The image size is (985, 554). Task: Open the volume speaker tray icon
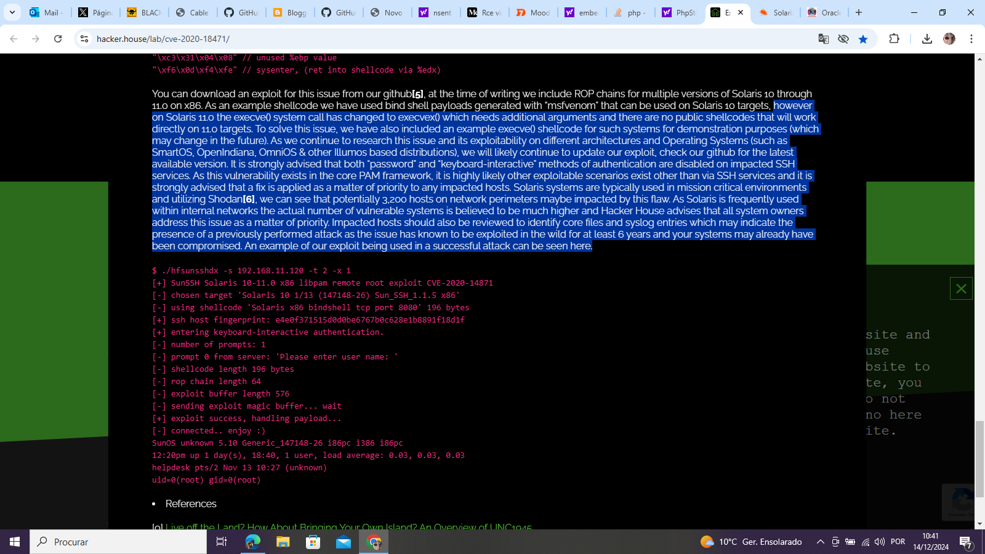[880, 542]
